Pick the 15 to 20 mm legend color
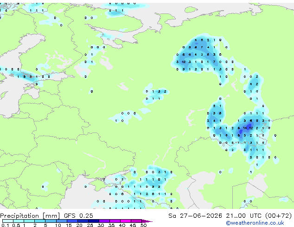This screenshot has height=227, width=294. point(72,221)
